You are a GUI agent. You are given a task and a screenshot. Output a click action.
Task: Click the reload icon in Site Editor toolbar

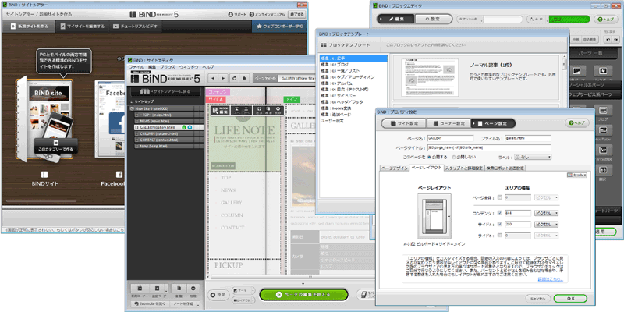[235, 78]
